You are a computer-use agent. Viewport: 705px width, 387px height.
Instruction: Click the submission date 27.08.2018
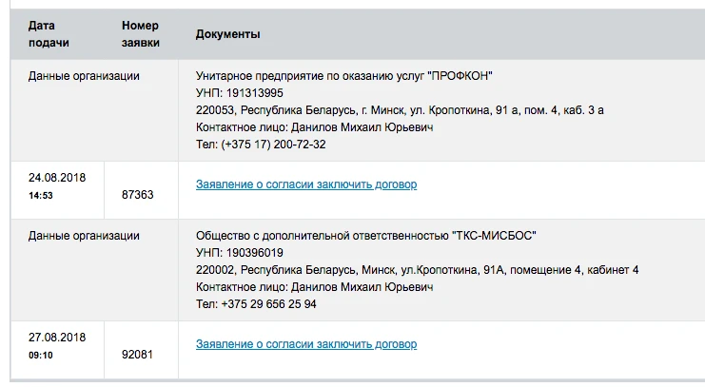[57, 338]
